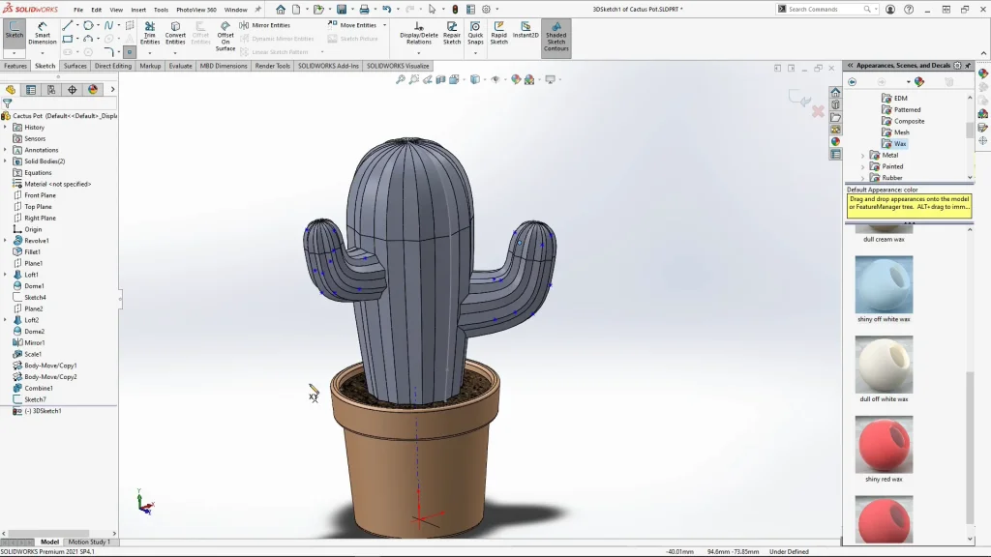Screen dimensions: 991x557
Task: Switch to Motion Study 1 tab
Action: [x=88, y=542]
